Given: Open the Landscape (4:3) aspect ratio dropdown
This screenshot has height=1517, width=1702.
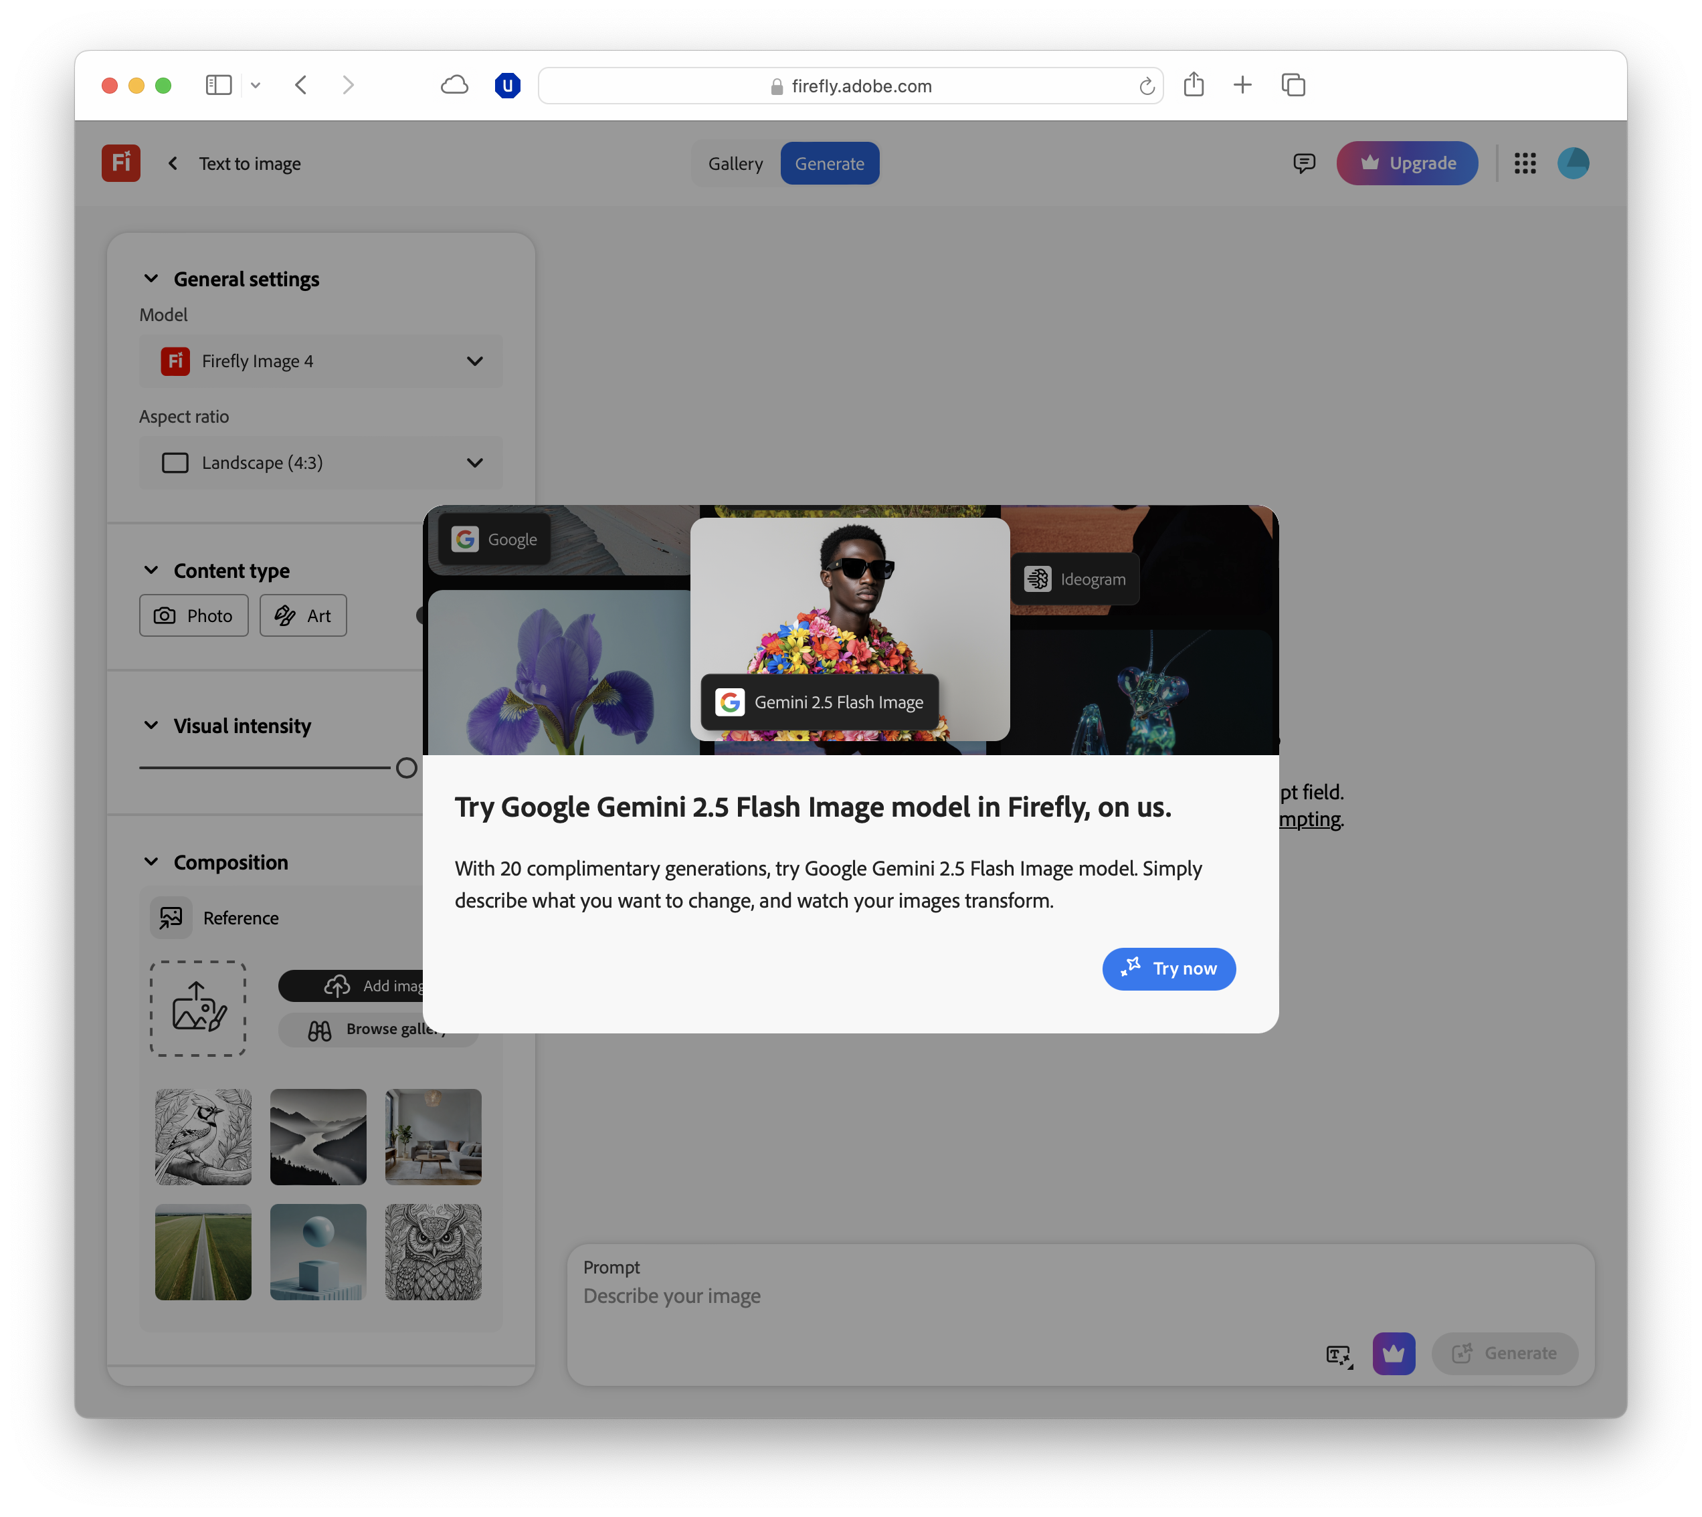Looking at the screenshot, I should point(321,463).
